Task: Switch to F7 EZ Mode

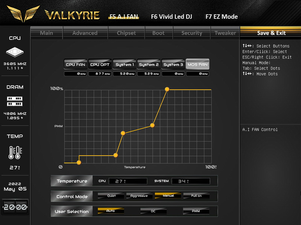Action: [222, 16]
